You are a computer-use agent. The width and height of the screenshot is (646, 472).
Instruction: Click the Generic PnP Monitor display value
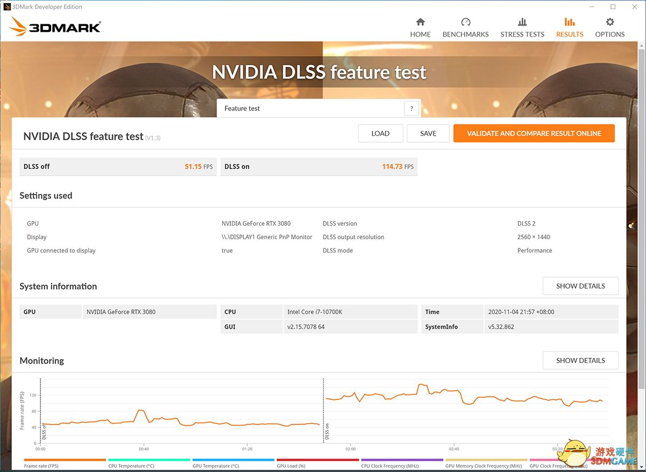267,237
